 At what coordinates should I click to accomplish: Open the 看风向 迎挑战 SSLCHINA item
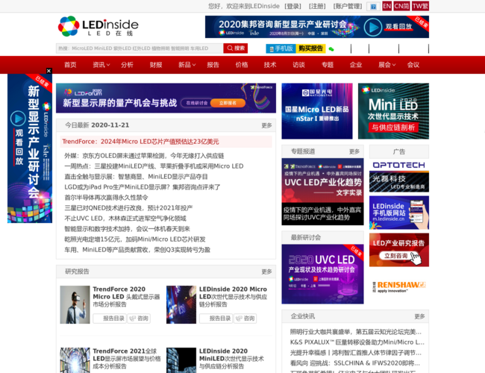coord(354,363)
